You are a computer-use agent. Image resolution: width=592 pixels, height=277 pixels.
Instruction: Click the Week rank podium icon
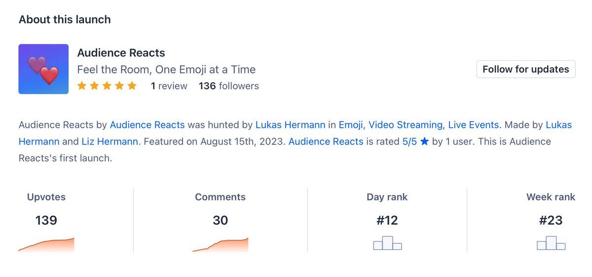point(551,243)
